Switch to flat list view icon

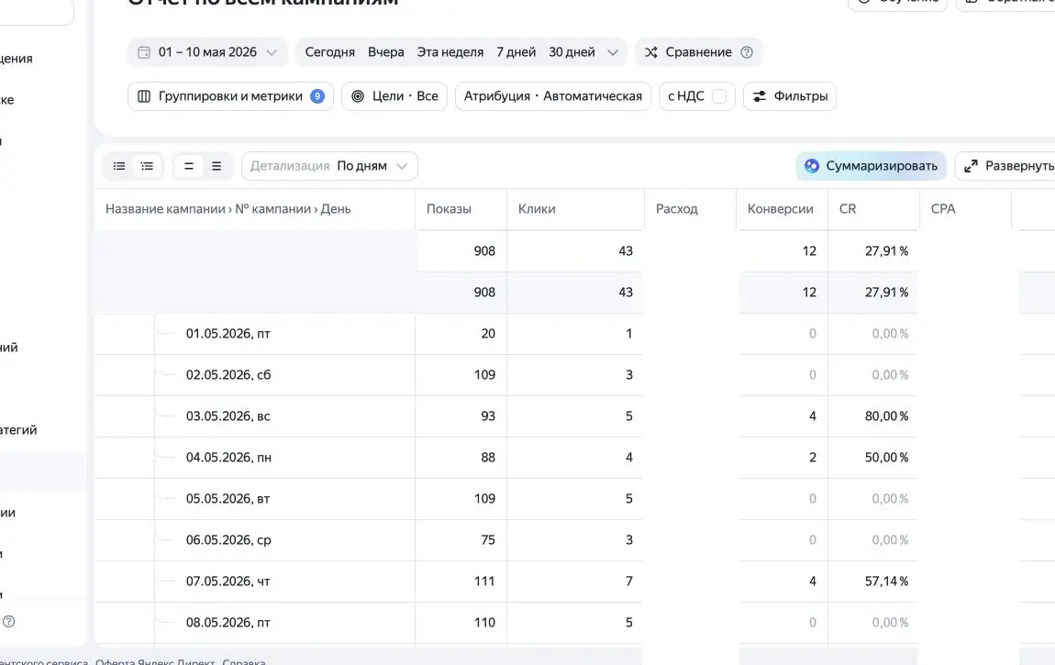click(x=119, y=166)
